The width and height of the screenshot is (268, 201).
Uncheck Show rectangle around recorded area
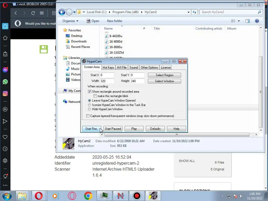[90, 92]
